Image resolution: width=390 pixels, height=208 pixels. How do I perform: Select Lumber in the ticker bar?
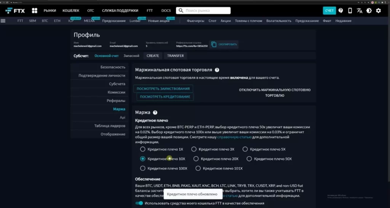(x=135, y=21)
